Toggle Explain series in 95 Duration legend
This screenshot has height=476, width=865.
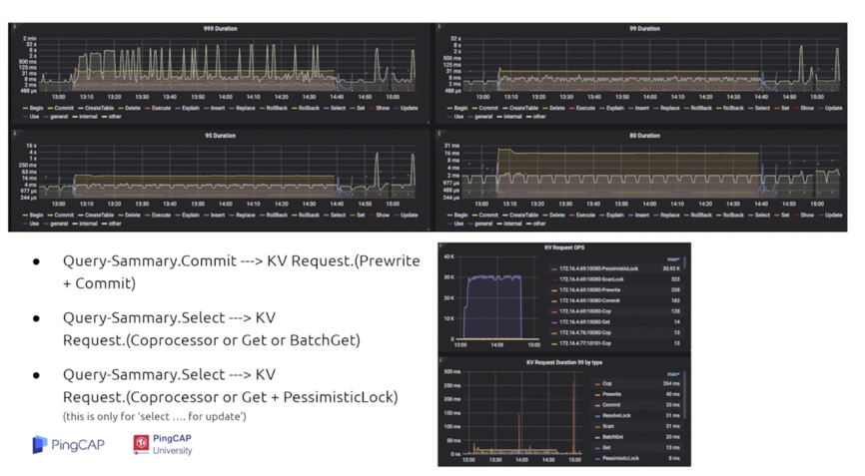187,216
